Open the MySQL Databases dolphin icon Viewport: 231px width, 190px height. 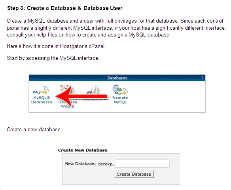[x=41, y=90]
